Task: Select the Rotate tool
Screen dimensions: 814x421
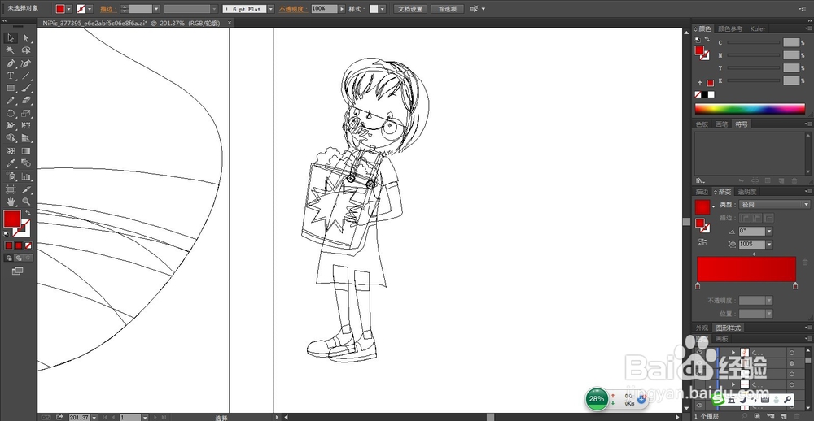Action: coord(11,113)
